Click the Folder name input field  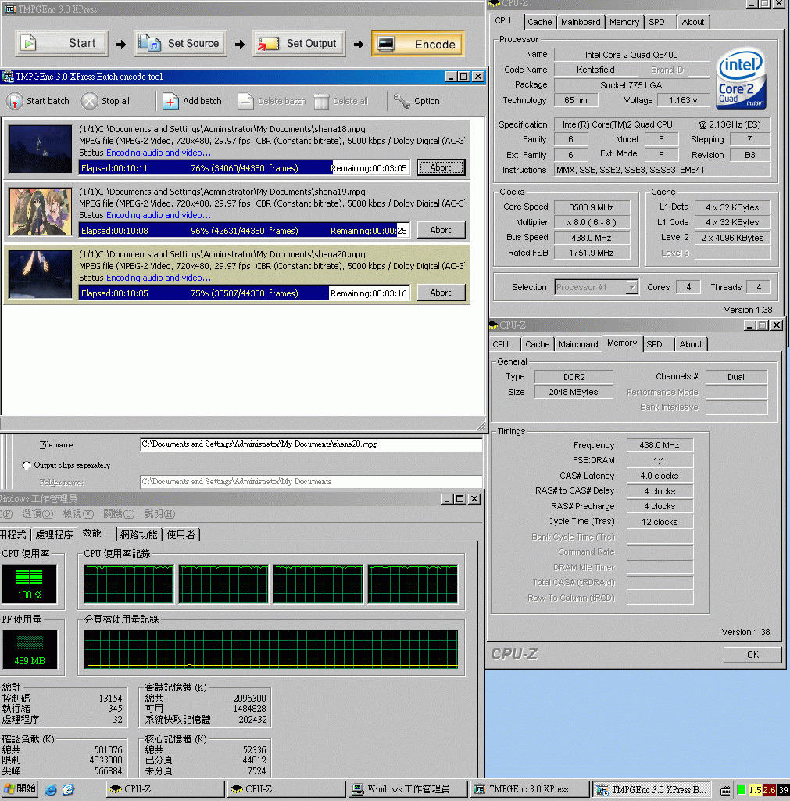pyautogui.click(x=311, y=482)
